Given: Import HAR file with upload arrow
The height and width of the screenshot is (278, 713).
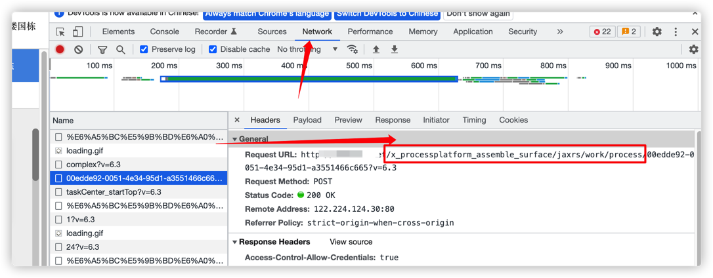Looking at the screenshot, I should (x=376, y=49).
